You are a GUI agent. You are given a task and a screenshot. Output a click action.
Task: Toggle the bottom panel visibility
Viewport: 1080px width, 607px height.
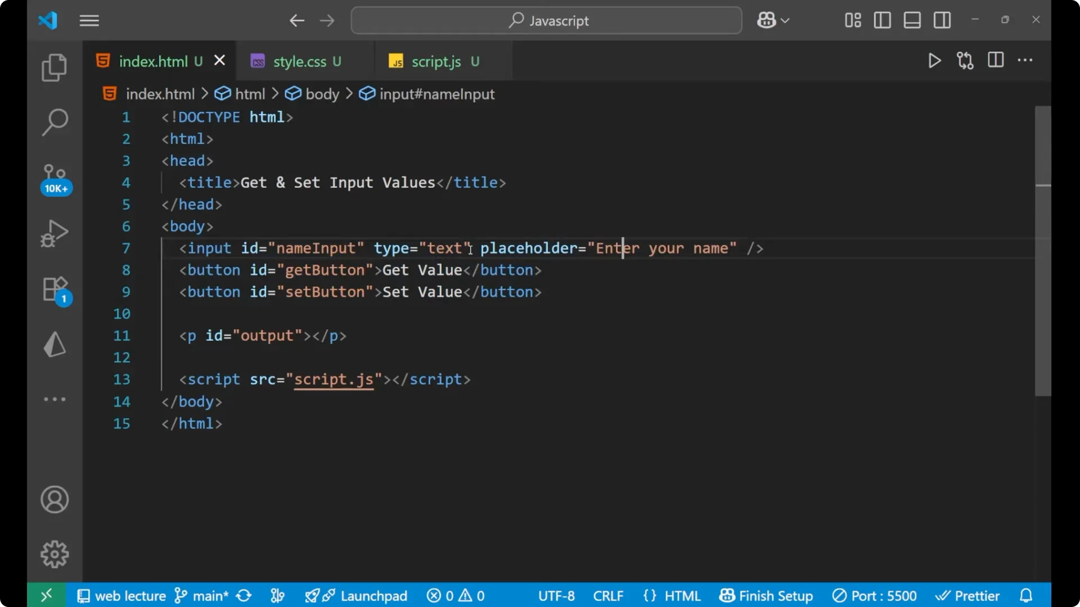point(912,20)
